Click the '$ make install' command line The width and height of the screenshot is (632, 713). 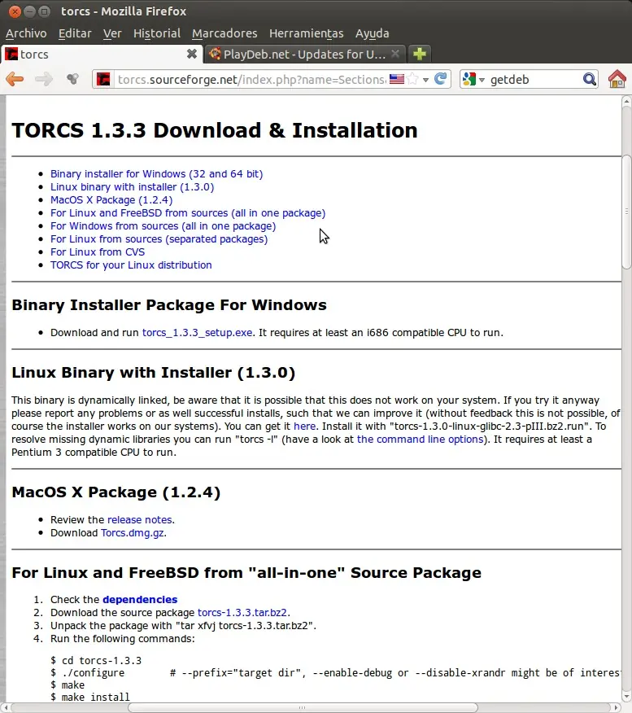90,697
